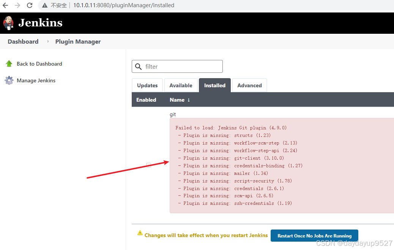Open the Plugin Manager breadcrumb
394x250 pixels.
[78, 42]
